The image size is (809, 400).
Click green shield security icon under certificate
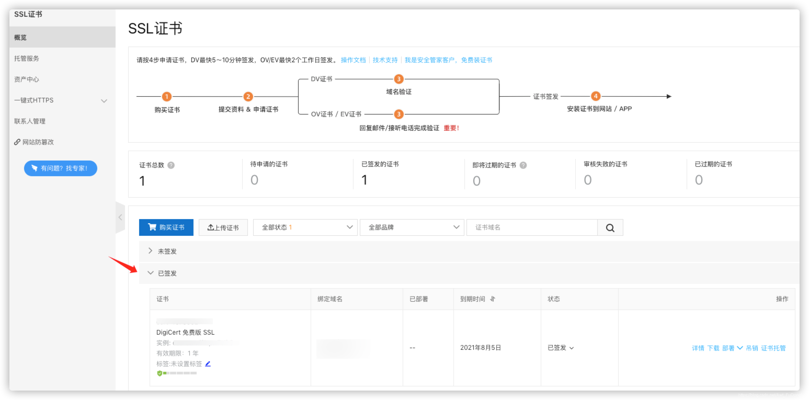pyautogui.click(x=159, y=373)
